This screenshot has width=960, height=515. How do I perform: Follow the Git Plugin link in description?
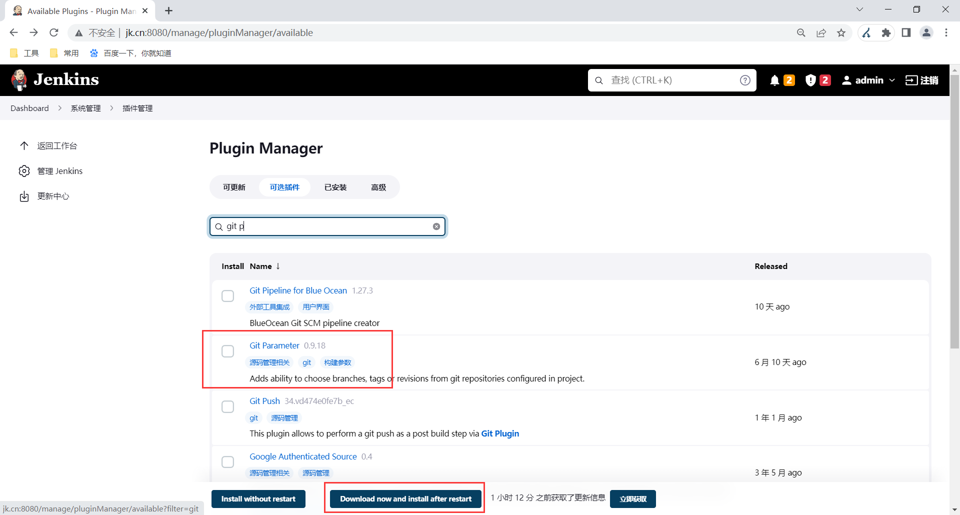[500, 433]
